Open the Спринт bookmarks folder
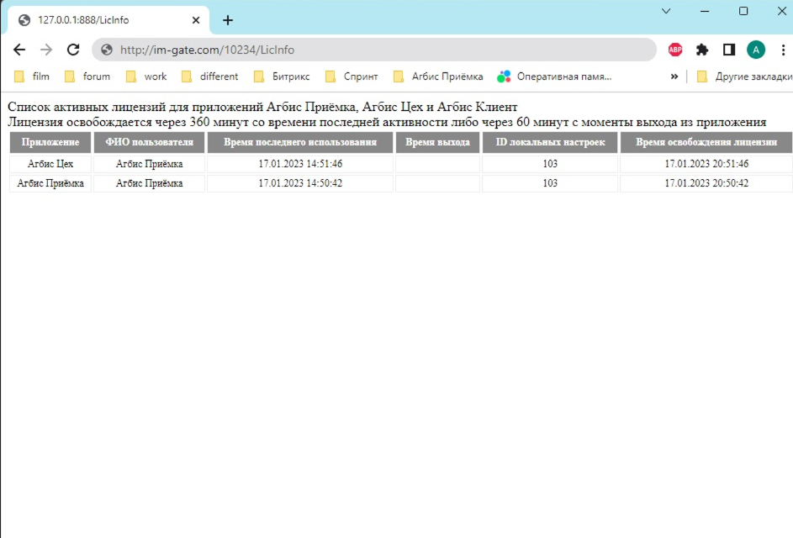The width and height of the screenshot is (793, 538). tap(352, 76)
